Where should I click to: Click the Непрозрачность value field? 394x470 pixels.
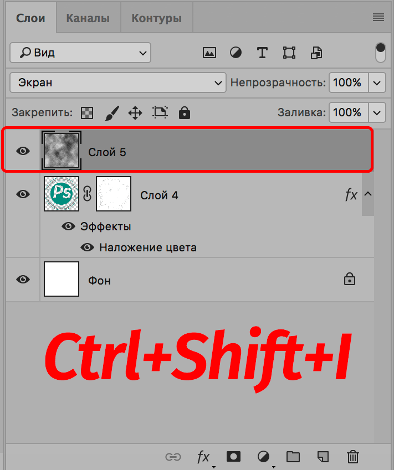pyautogui.click(x=349, y=82)
